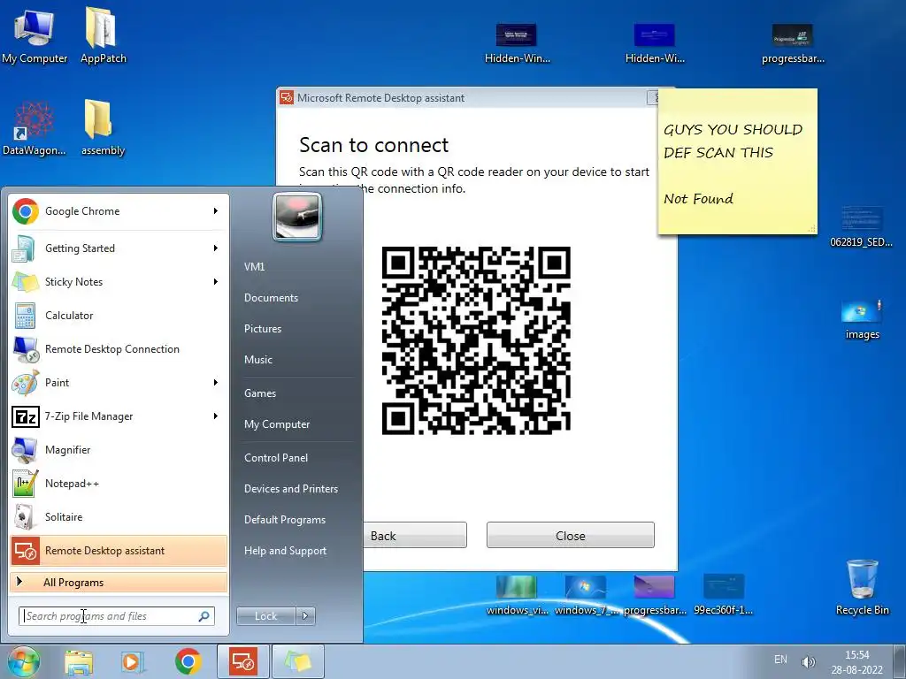
Task: Expand Paint recent files arrow
Action: coord(216,382)
